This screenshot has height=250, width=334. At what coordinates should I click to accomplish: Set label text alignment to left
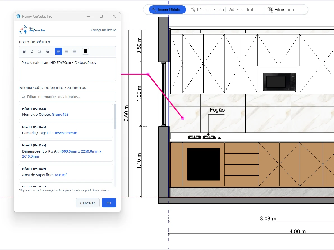pos(59,51)
